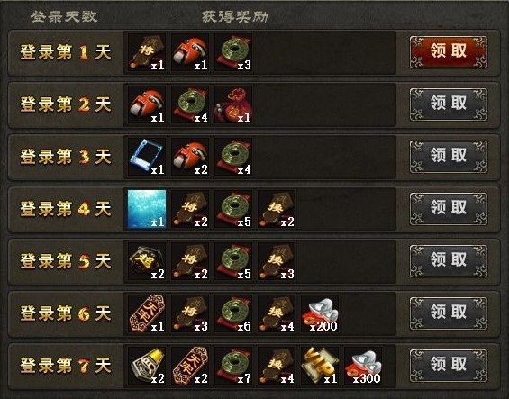
Task: Click the 获得奖励 column header
Action: (x=235, y=17)
